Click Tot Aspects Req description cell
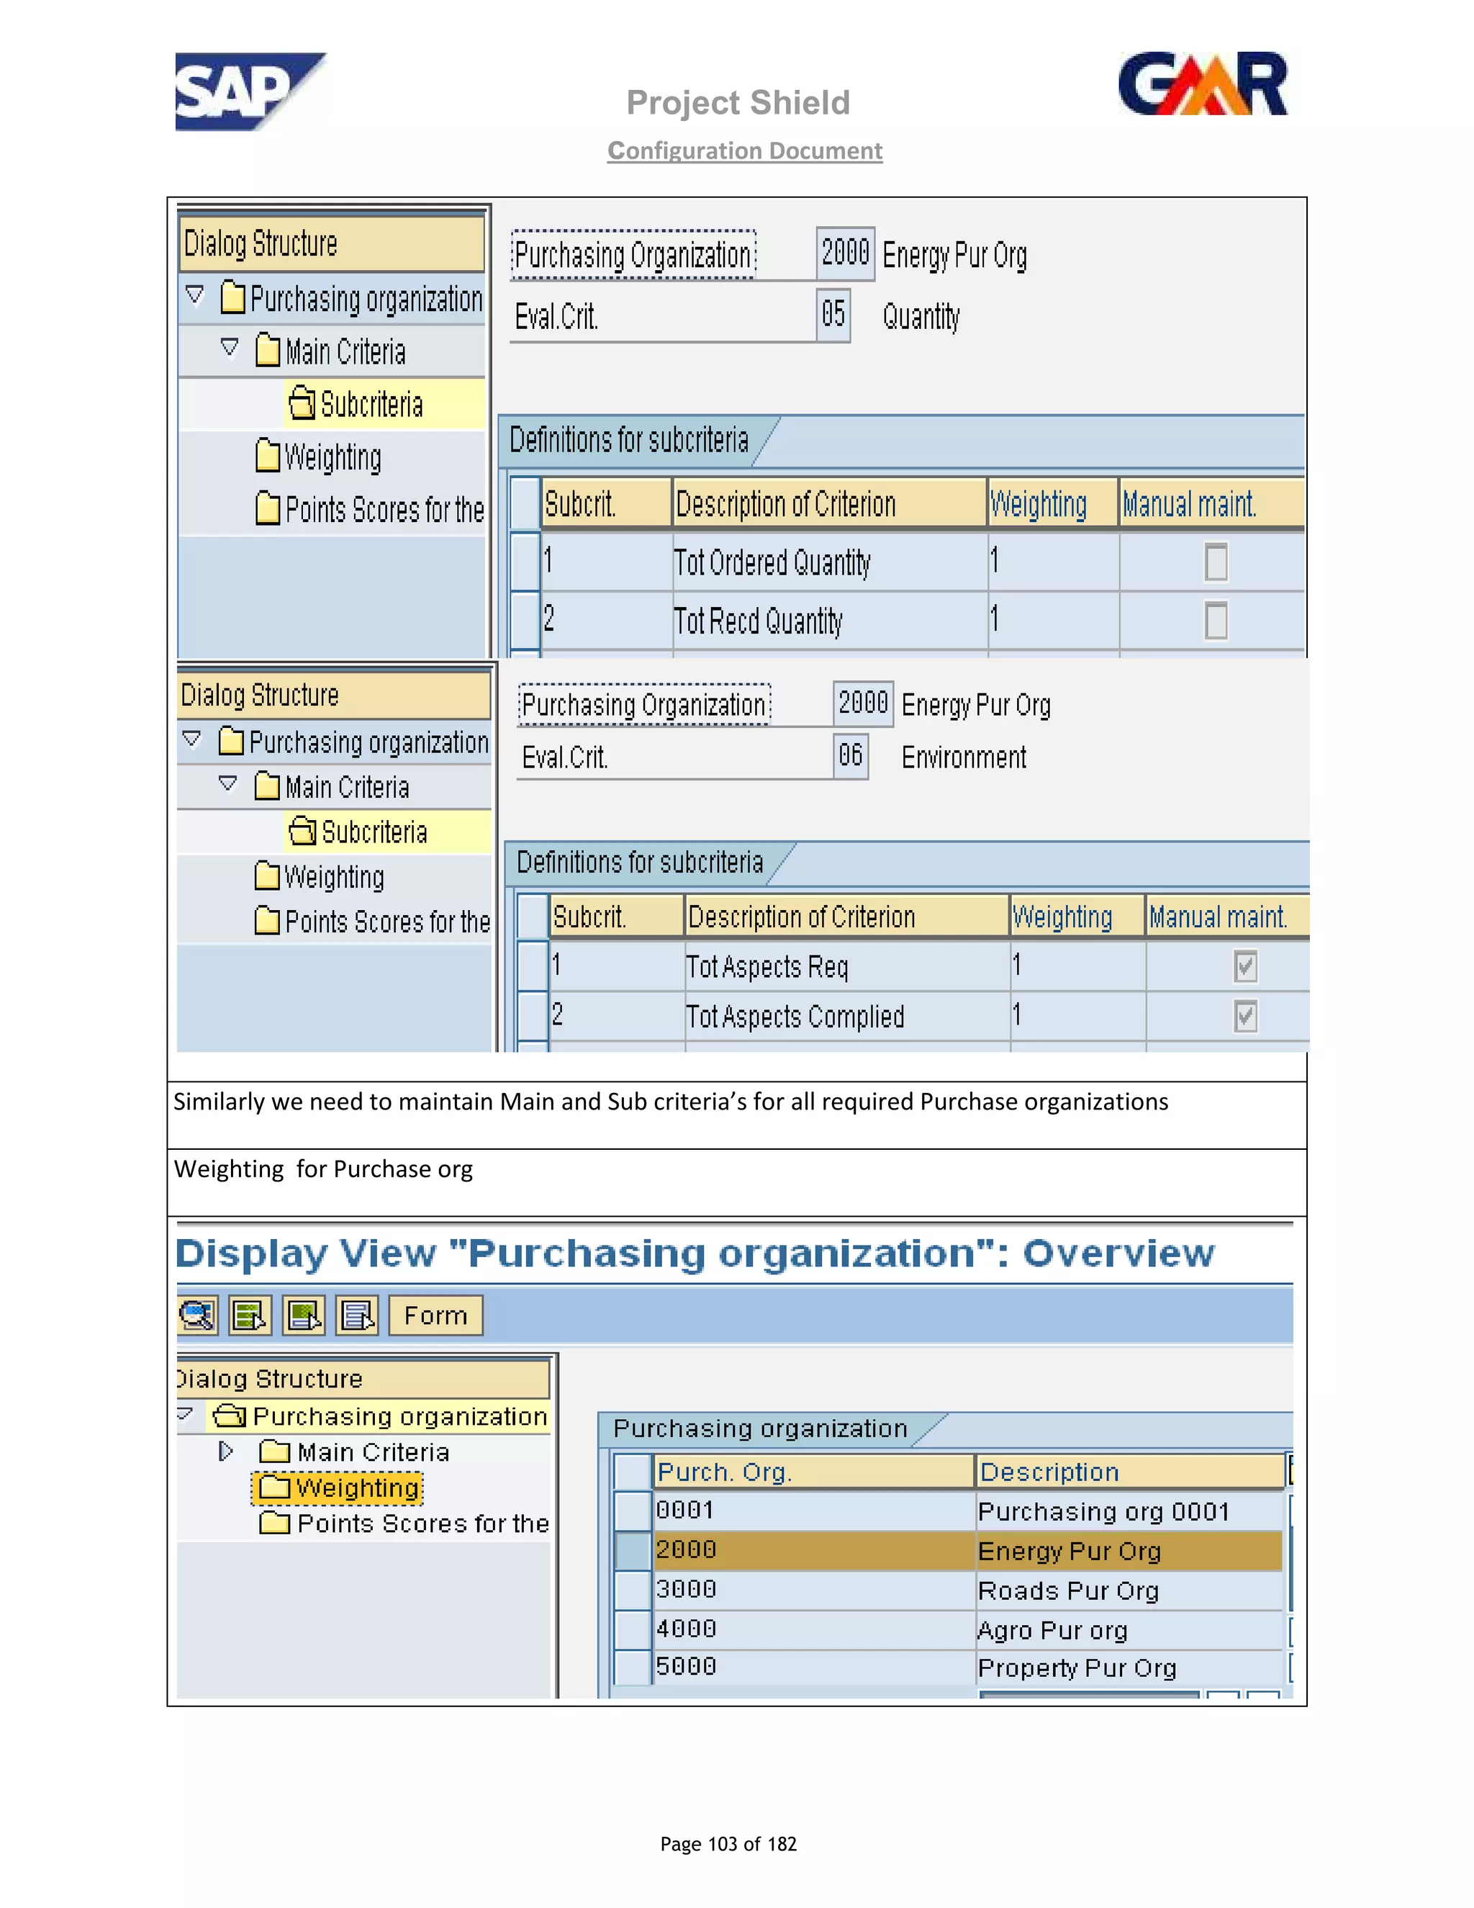1474x1908 pixels. click(847, 966)
